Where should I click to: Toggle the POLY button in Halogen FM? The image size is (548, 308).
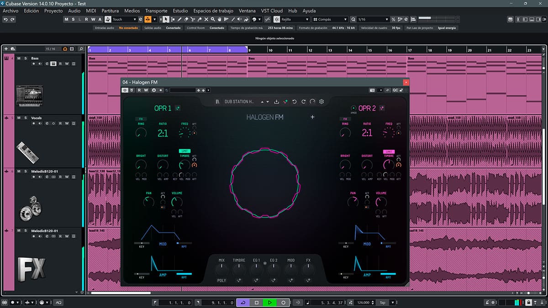tap(221, 281)
